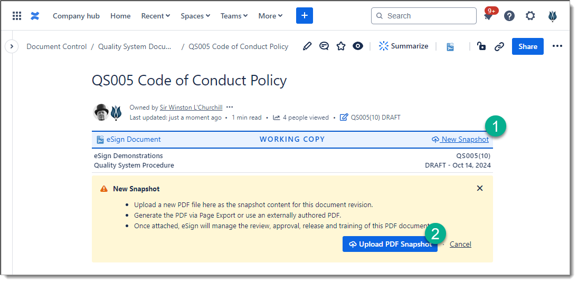Expand the Spaces dropdown menu
The image size is (578, 283).
[195, 16]
